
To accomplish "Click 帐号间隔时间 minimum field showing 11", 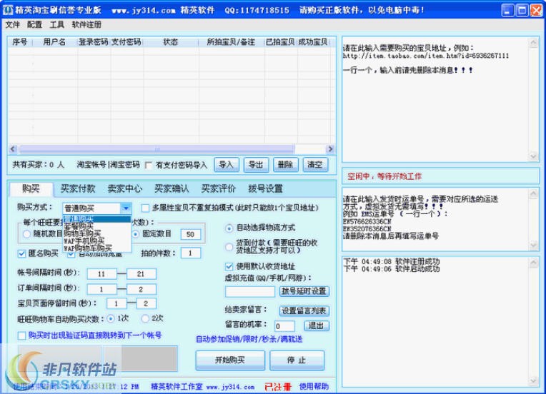I will coord(101,274).
